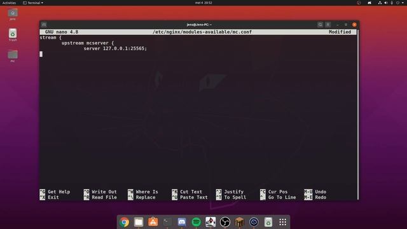Screen dimensions: 407x229
Task: Click the microphone icon in top bar
Action: pos(392,3)
